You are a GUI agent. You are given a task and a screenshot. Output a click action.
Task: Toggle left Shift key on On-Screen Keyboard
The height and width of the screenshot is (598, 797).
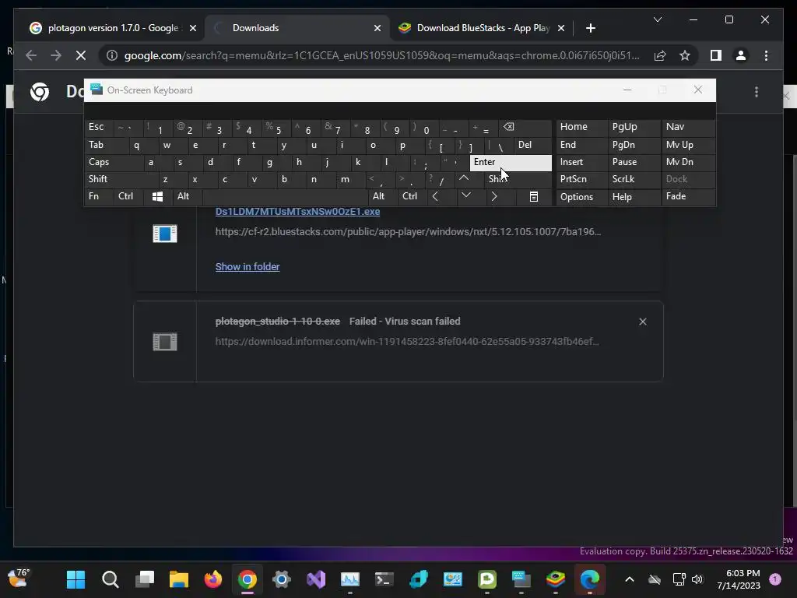tap(121, 179)
